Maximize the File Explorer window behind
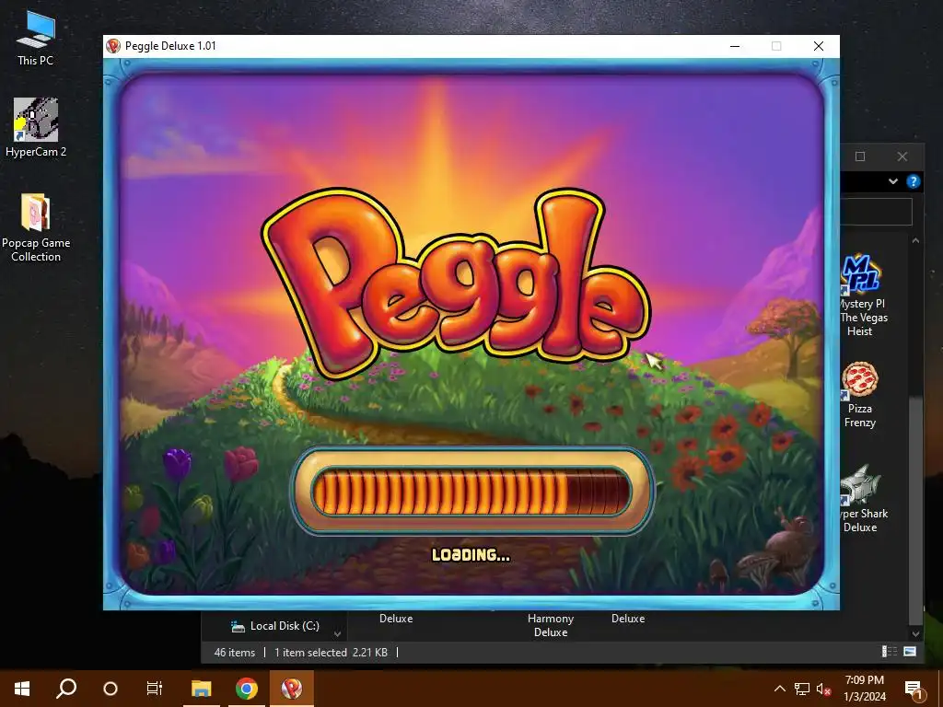 coord(860,156)
